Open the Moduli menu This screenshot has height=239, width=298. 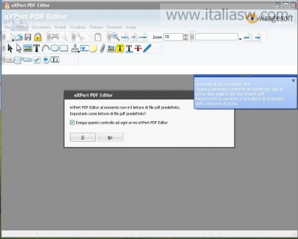click(x=60, y=27)
